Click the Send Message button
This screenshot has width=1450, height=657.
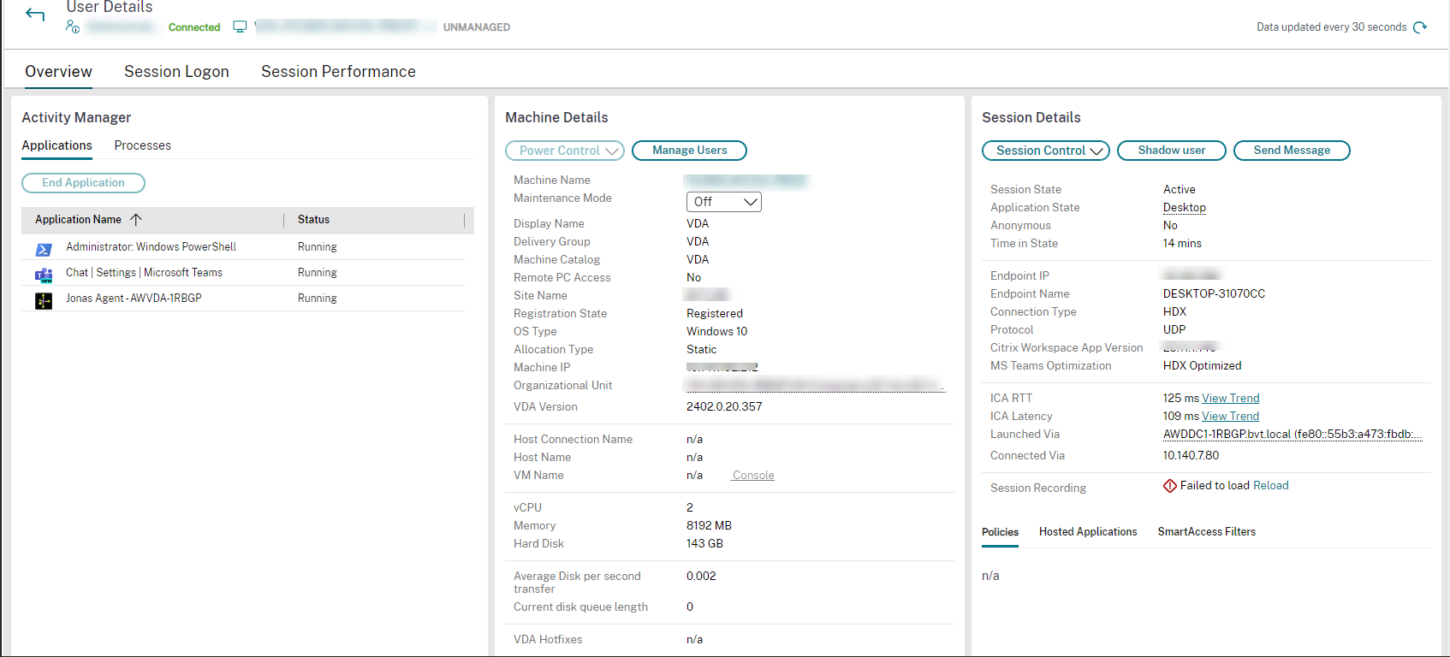(x=1291, y=151)
